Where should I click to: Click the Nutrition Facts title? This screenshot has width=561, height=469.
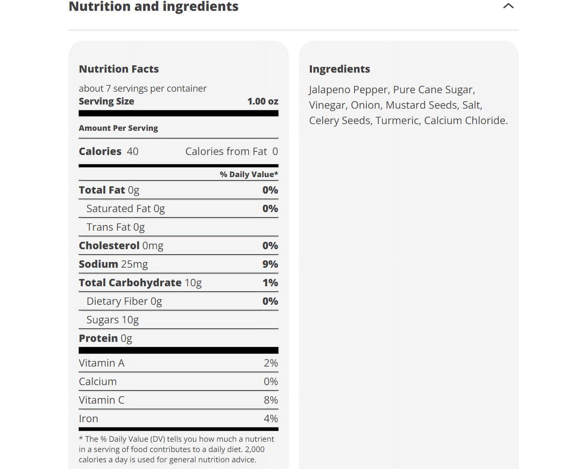119,69
